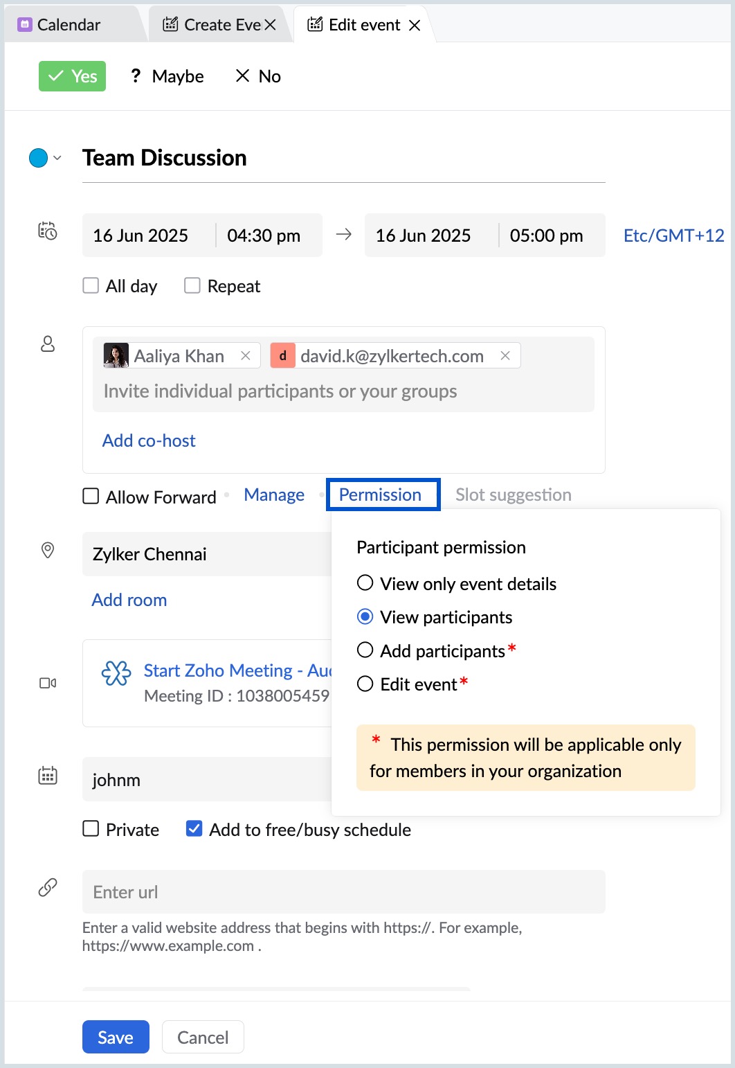Expand the event color dropdown arrow
This screenshot has width=735, height=1068.
click(57, 159)
